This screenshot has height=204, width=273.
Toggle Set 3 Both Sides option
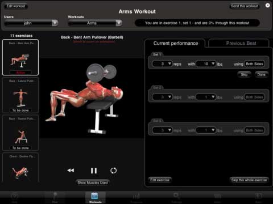pos(254,130)
